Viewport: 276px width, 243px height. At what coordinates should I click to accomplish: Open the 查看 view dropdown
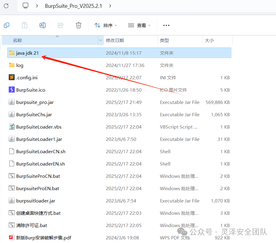[139, 25]
